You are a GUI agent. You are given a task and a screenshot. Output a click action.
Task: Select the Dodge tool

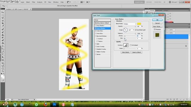point(3,48)
